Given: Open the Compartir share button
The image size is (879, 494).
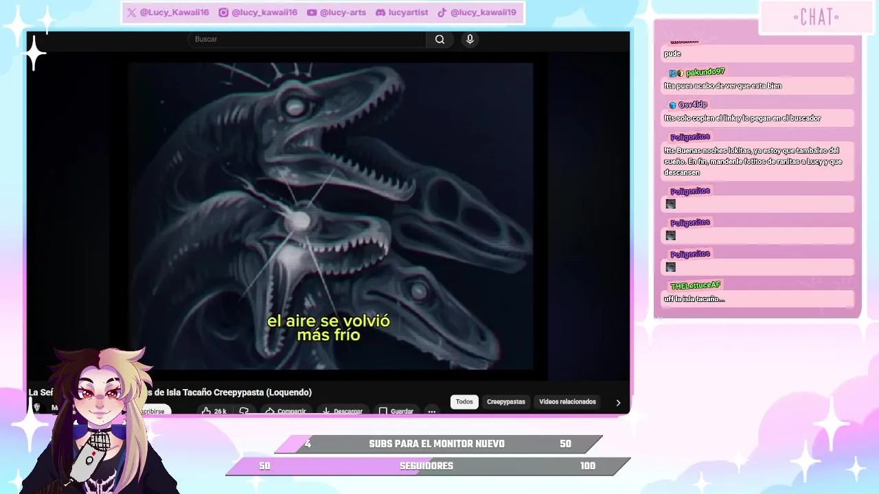Looking at the screenshot, I should (285, 410).
